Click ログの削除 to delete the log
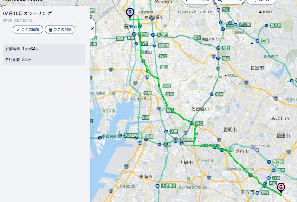This screenshot has width=297, height=202. (60, 30)
